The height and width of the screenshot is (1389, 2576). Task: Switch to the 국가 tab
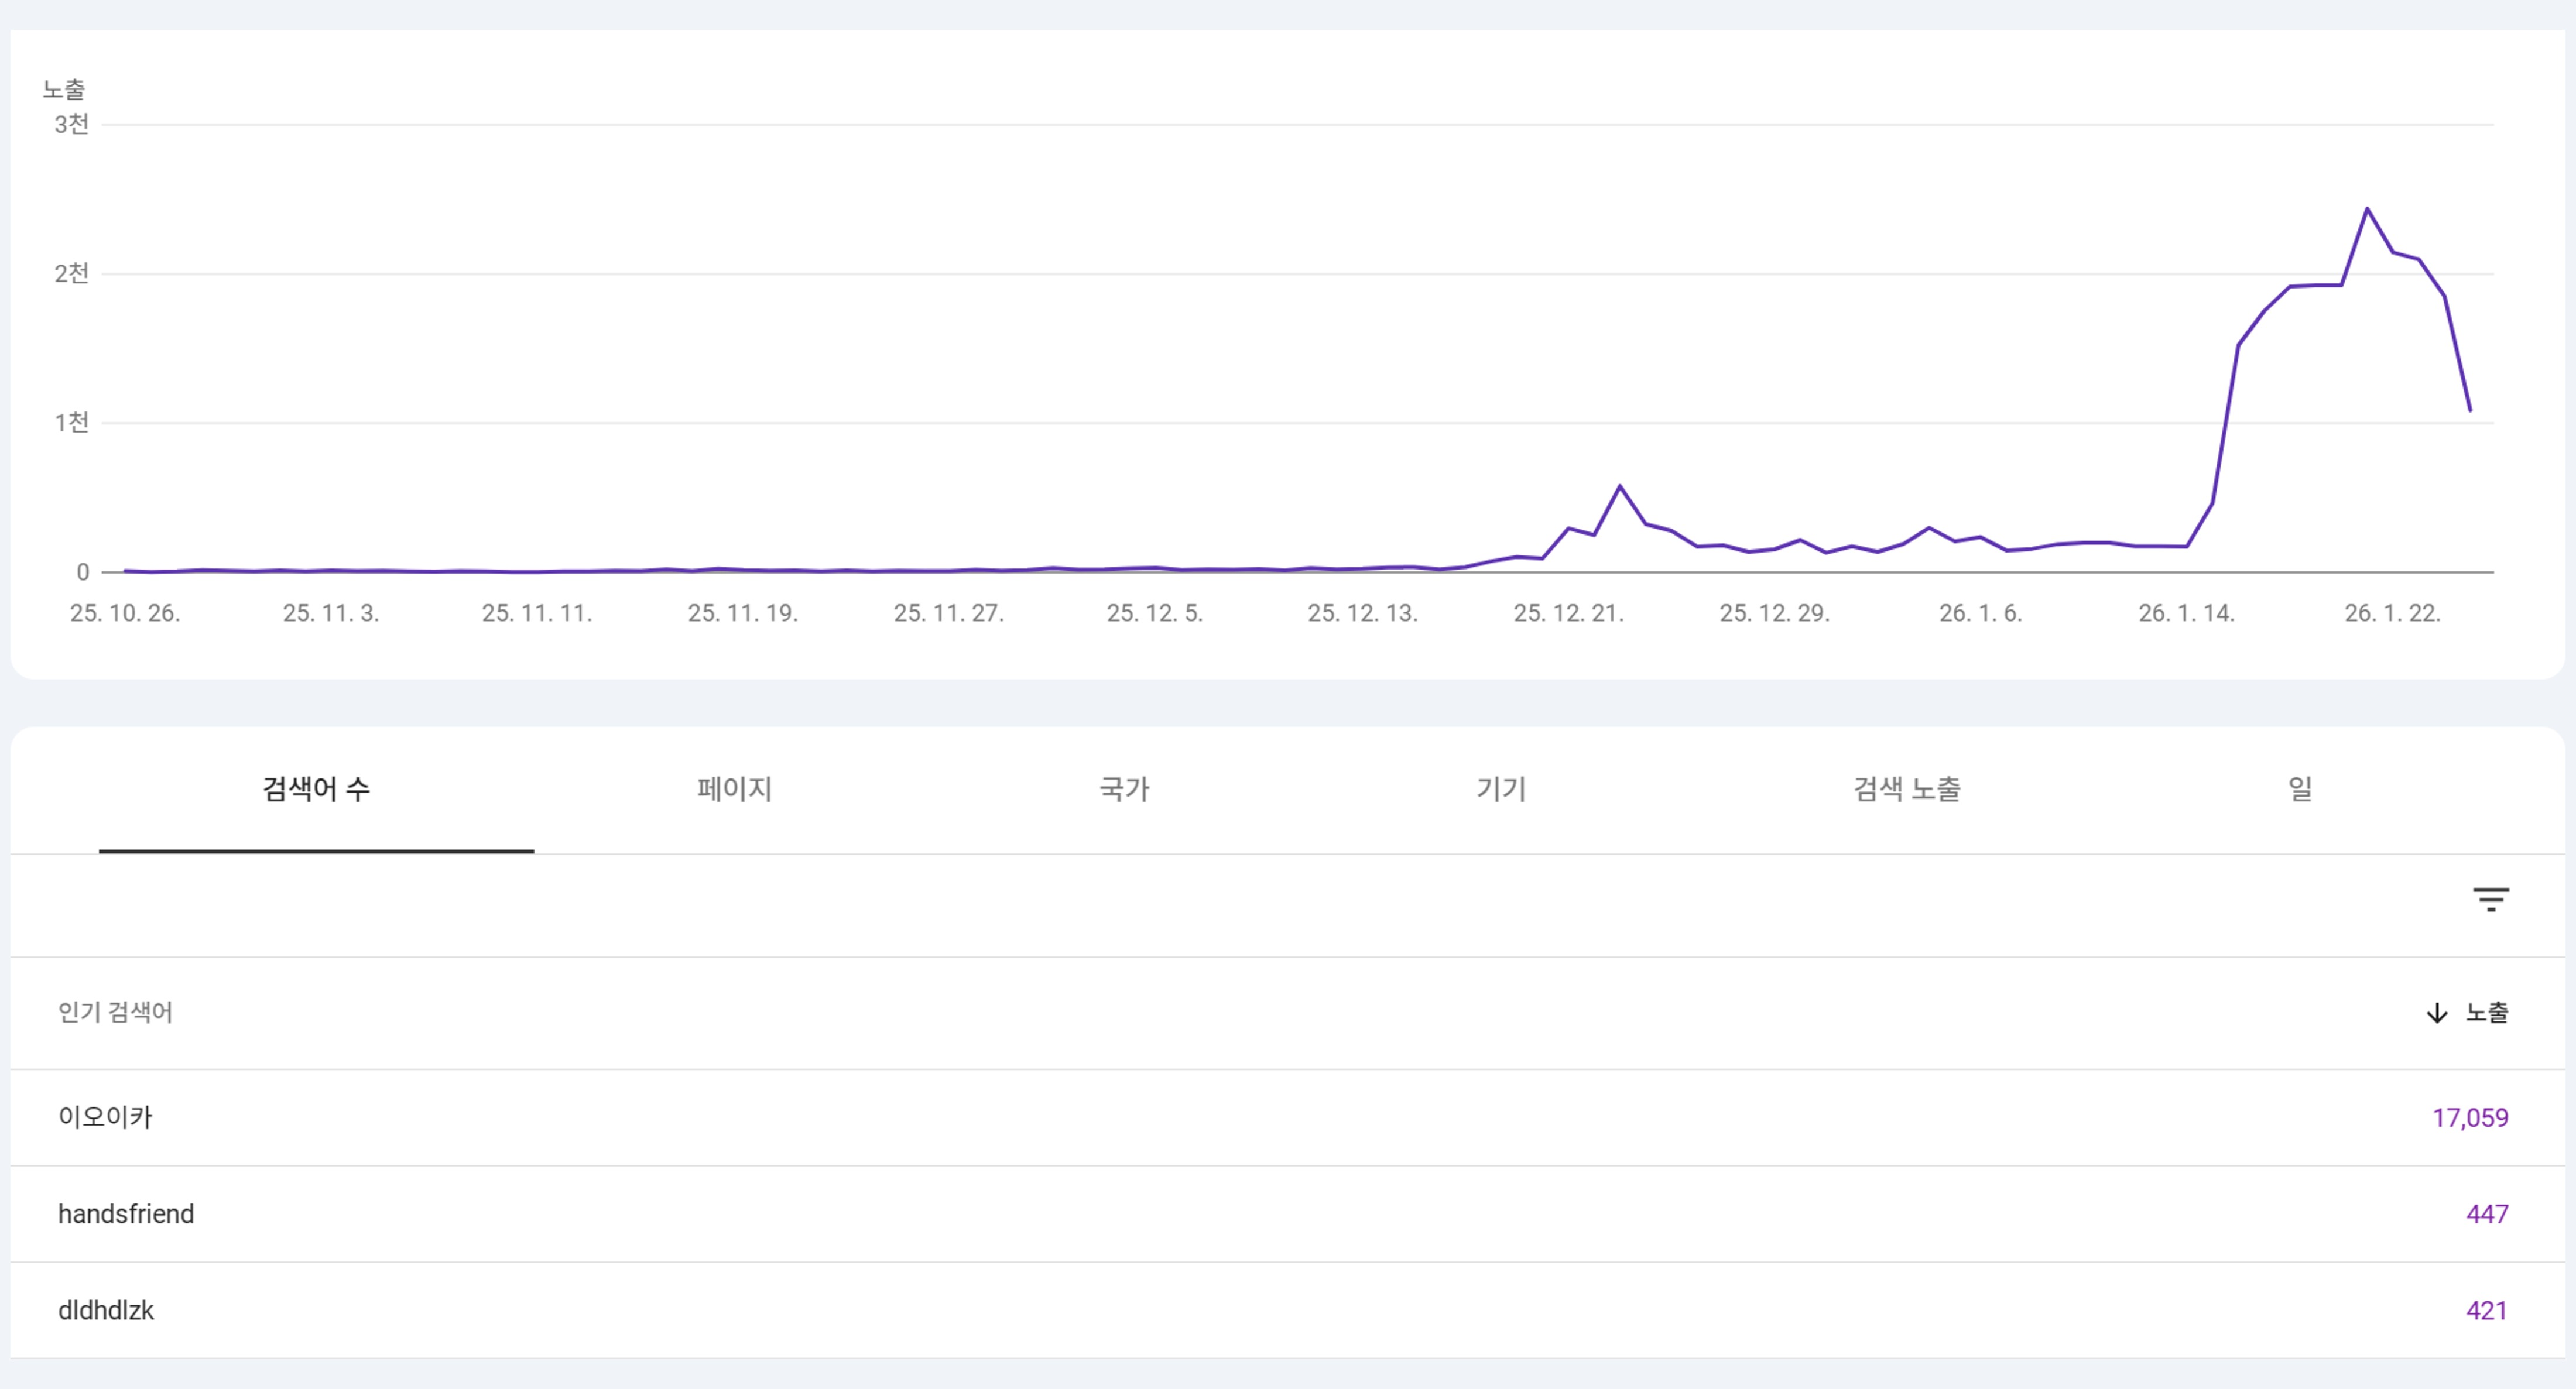tap(1124, 789)
